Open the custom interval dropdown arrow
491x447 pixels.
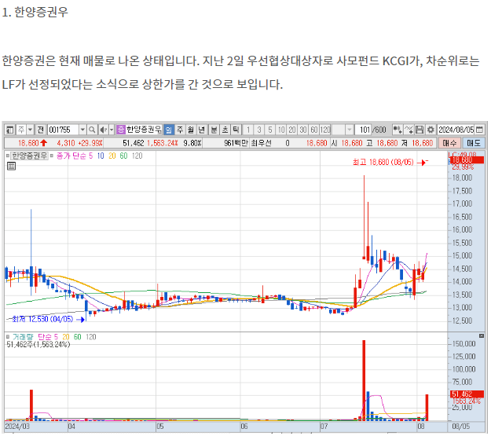pos(350,130)
